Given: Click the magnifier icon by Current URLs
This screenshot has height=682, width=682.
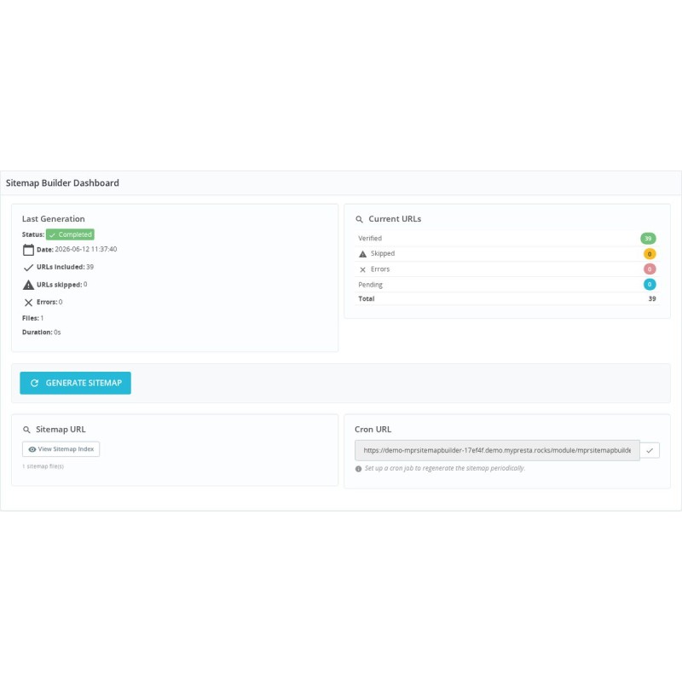Looking at the screenshot, I should (x=359, y=219).
